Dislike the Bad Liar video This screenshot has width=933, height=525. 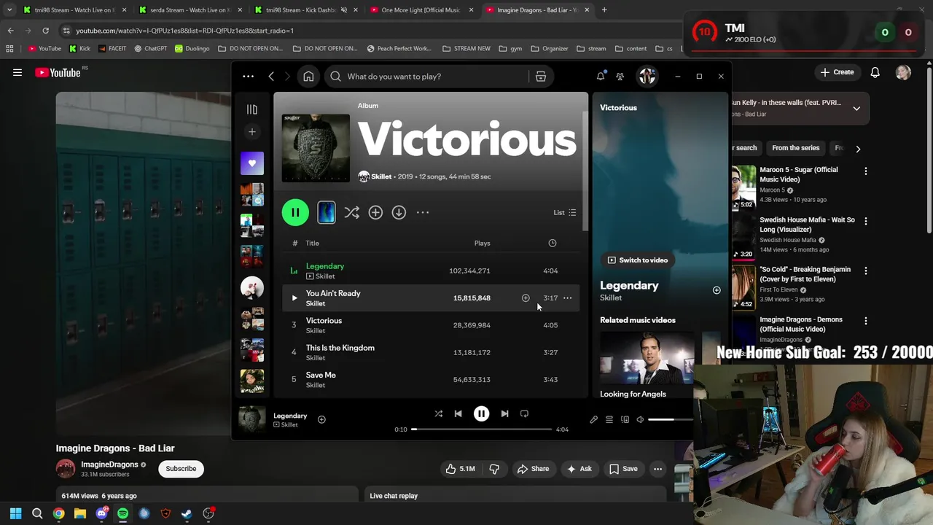point(494,469)
